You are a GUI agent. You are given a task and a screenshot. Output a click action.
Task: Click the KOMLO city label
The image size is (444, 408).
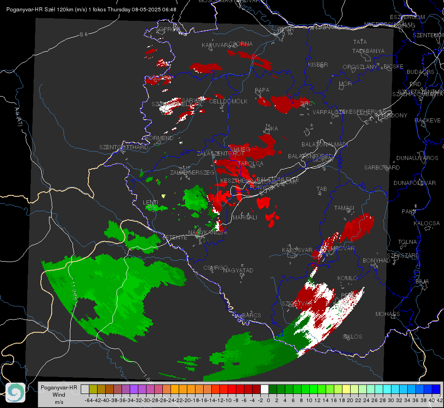pyautogui.click(x=347, y=278)
